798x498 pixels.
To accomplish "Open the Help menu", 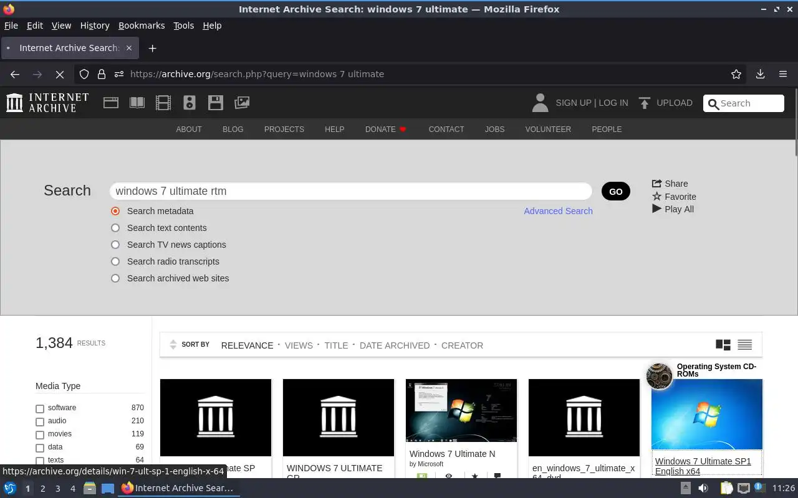I will point(212,26).
